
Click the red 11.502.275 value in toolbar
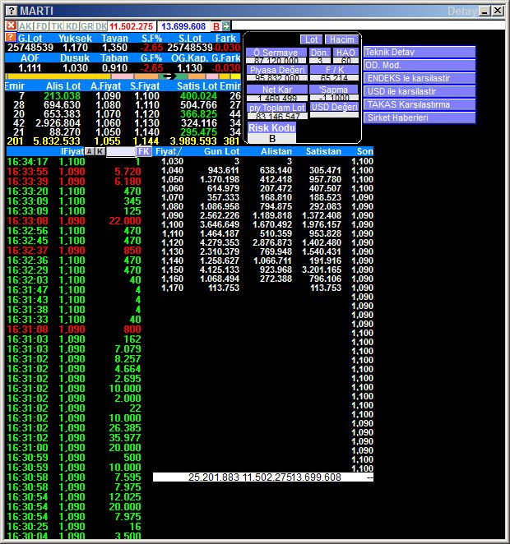[131, 26]
